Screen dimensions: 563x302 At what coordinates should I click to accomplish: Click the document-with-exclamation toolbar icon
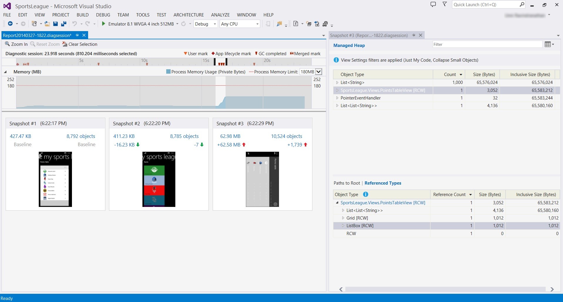click(296, 24)
